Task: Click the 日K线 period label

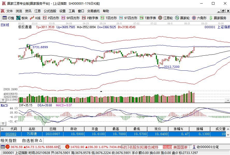Action: tap(5, 25)
